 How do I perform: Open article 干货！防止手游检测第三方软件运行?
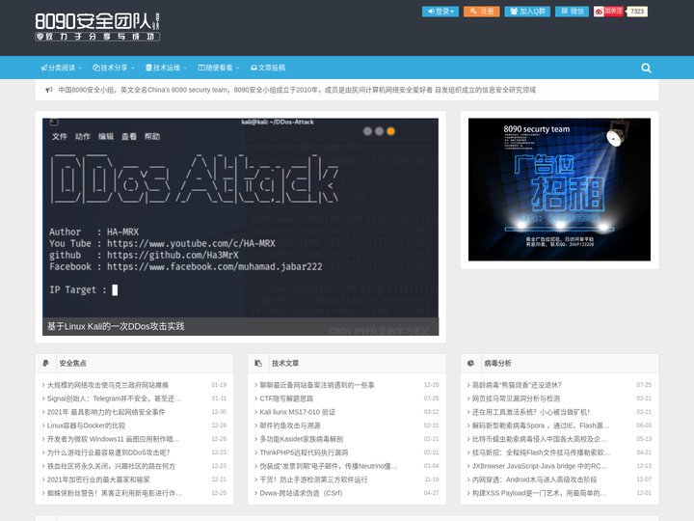pos(313,480)
